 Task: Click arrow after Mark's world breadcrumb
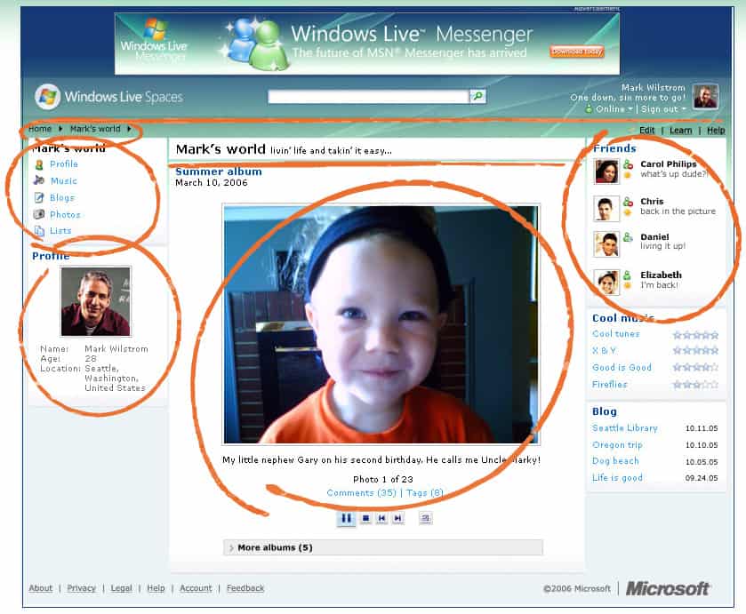pyautogui.click(x=129, y=129)
